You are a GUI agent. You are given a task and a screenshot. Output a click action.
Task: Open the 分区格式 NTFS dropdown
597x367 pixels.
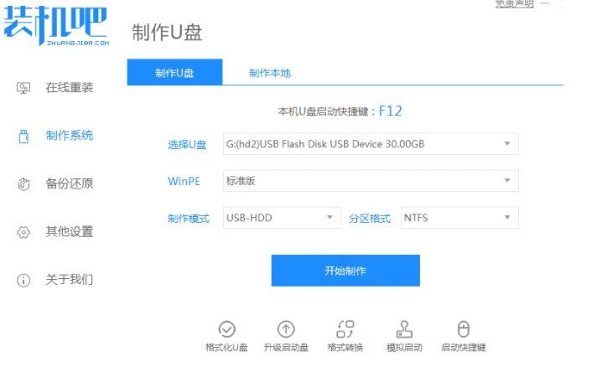[x=459, y=218]
